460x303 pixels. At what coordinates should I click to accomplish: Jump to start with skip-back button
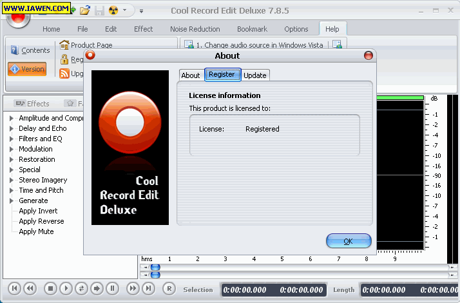click(14, 289)
